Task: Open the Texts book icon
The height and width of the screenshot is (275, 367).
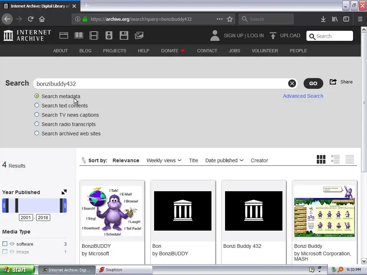Action: click(78, 35)
